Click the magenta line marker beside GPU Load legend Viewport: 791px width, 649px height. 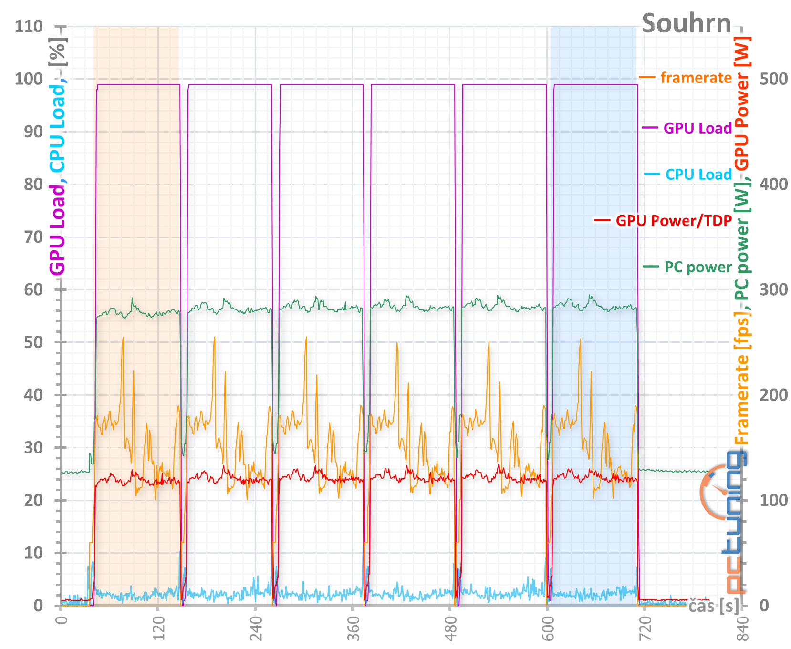(x=650, y=128)
